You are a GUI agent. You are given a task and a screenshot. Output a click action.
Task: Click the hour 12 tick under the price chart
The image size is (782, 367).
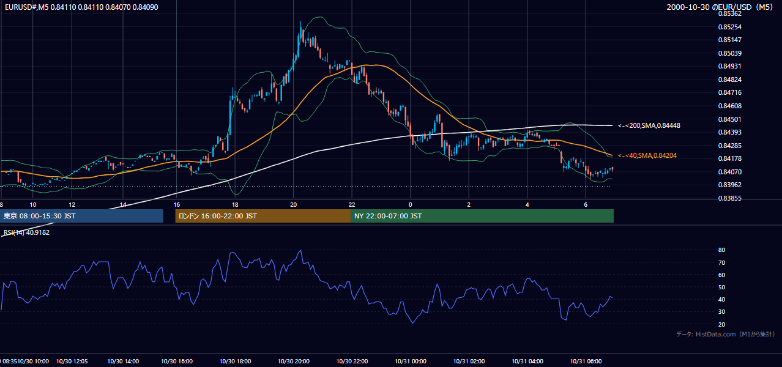pos(72,204)
